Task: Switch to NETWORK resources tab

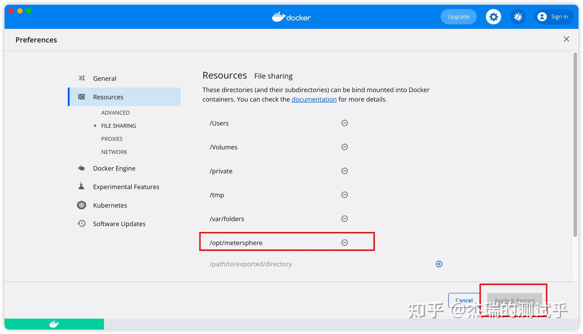Action: [114, 152]
